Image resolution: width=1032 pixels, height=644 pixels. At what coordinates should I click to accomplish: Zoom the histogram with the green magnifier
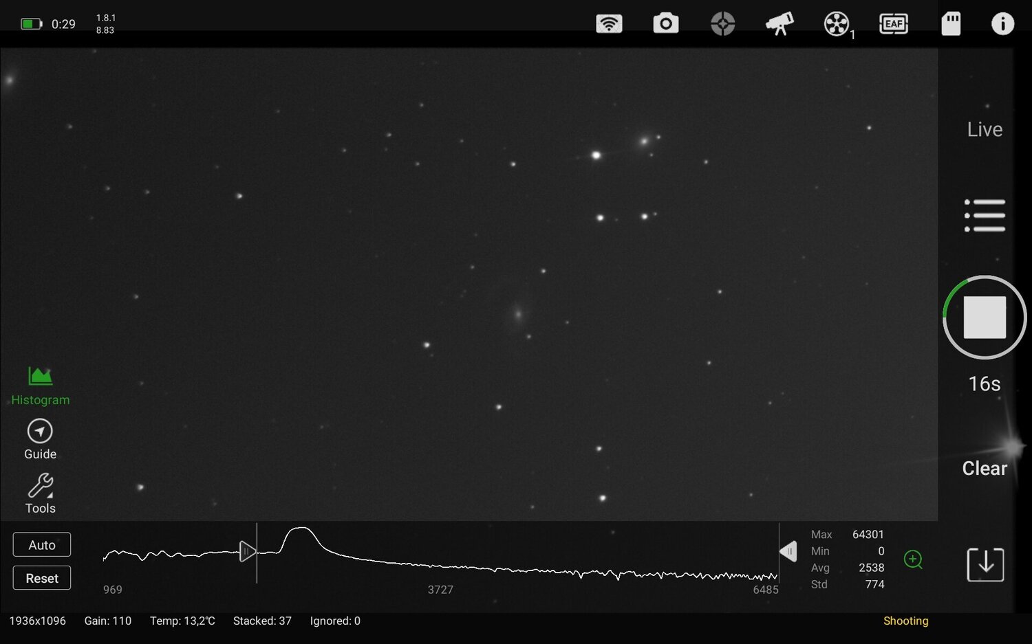pos(913,559)
